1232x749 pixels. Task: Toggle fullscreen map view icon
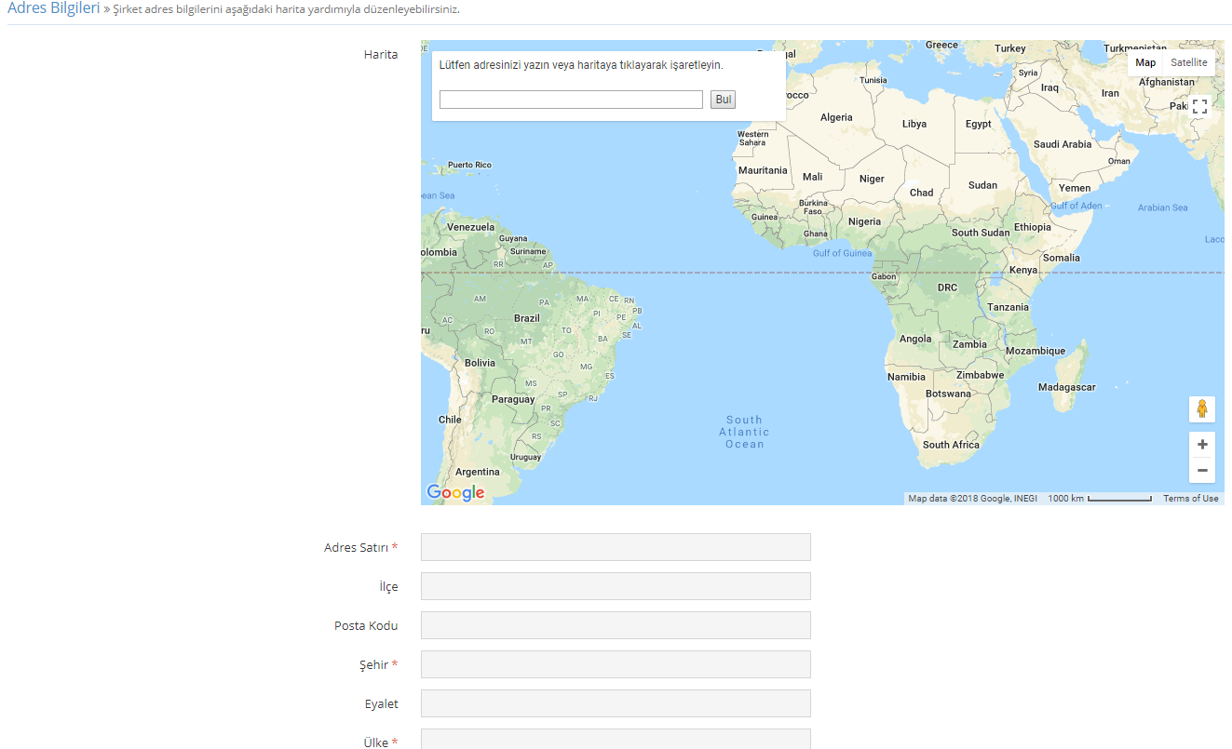tap(1199, 106)
